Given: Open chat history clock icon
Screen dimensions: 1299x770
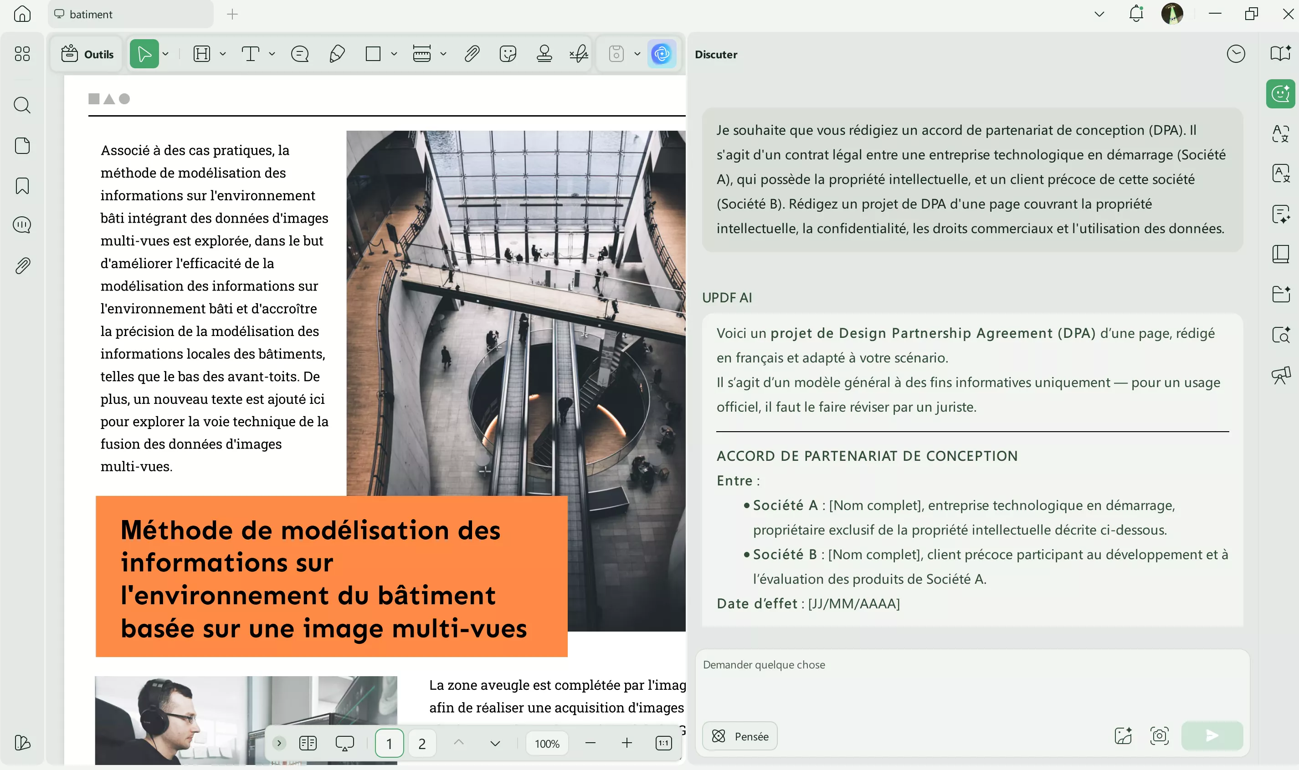Looking at the screenshot, I should 1236,54.
